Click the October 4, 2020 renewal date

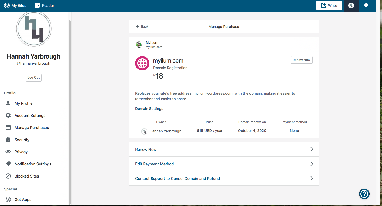[x=252, y=131]
